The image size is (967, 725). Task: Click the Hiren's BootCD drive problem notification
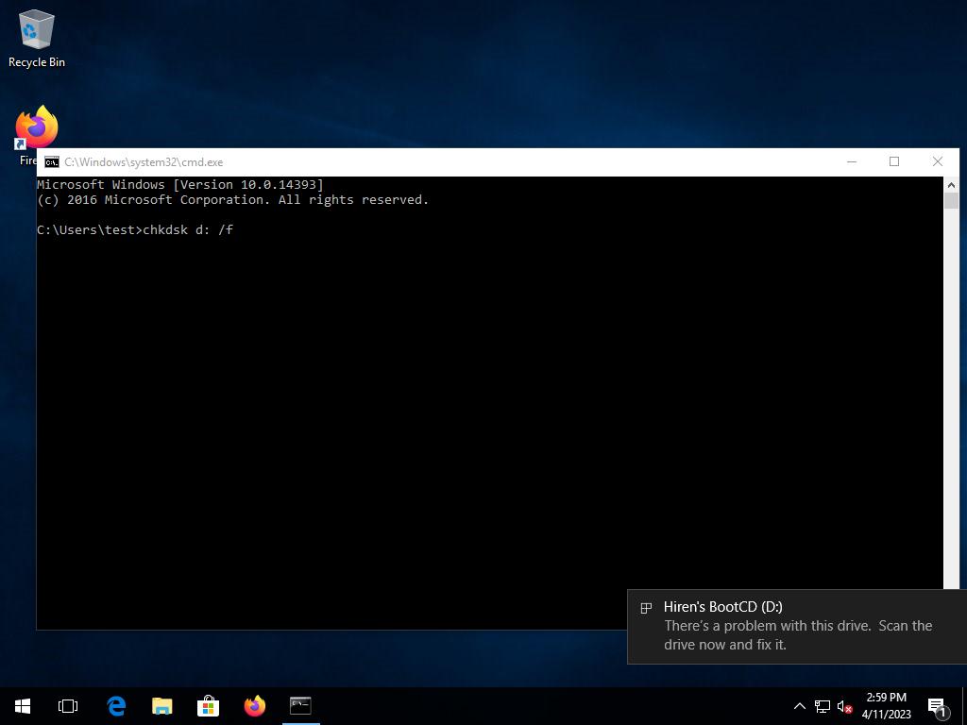pyautogui.click(x=797, y=627)
